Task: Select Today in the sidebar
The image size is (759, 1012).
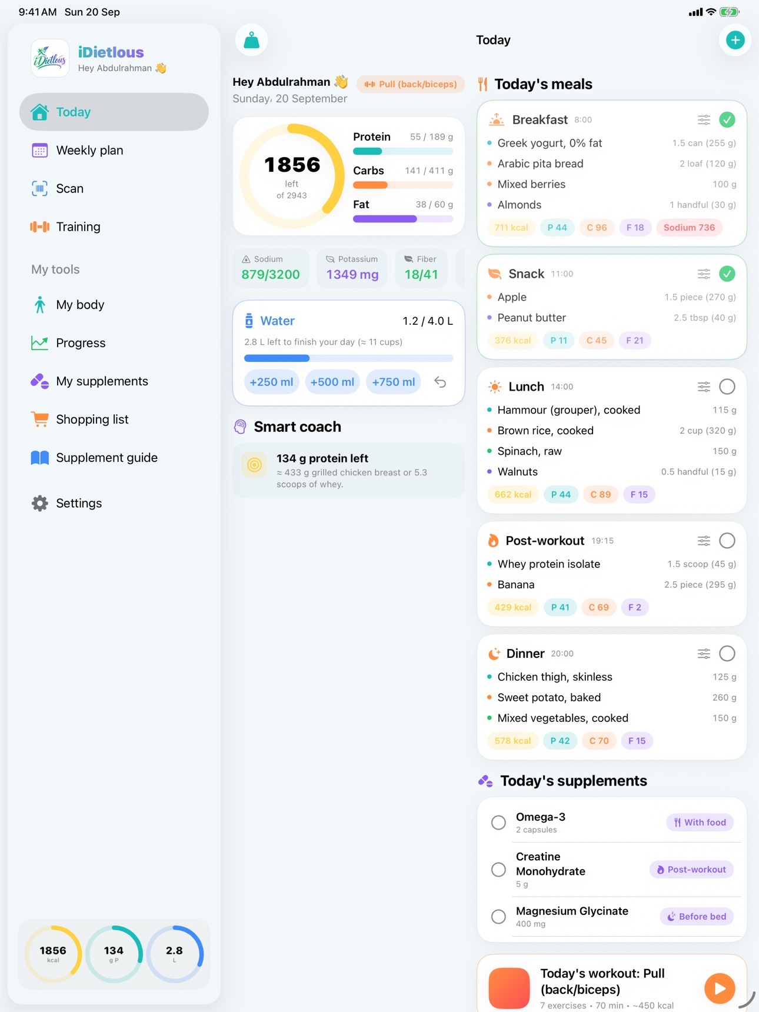Action: click(114, 112)
